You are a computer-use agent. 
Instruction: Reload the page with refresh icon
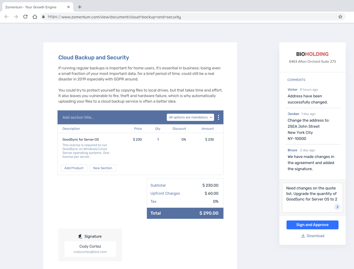click(25, 17)
